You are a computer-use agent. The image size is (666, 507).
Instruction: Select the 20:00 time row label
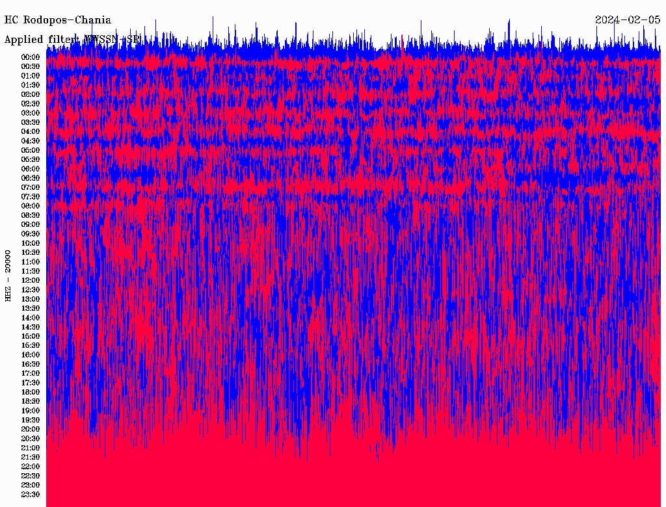coord(31,430)
